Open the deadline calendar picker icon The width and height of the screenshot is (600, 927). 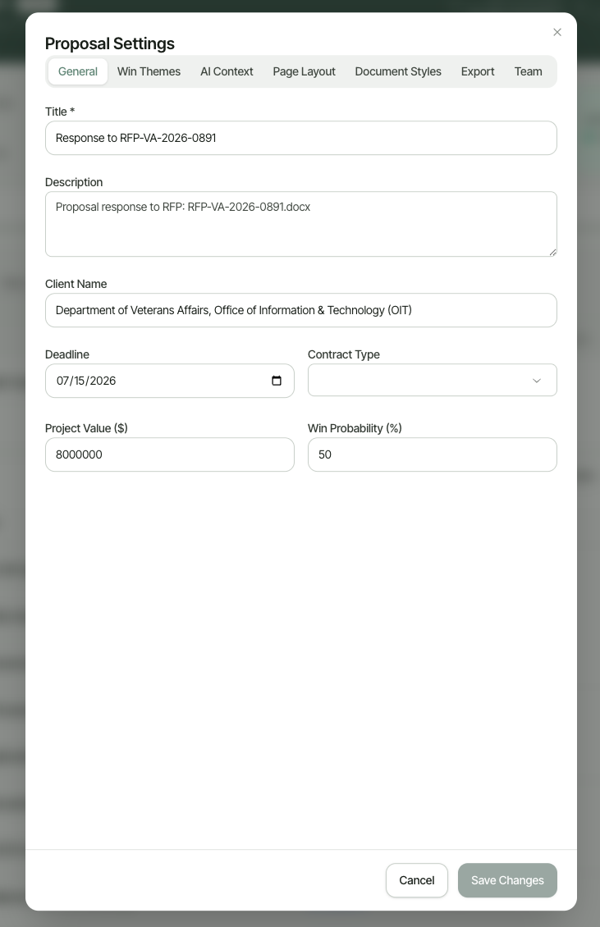point(277,381)
